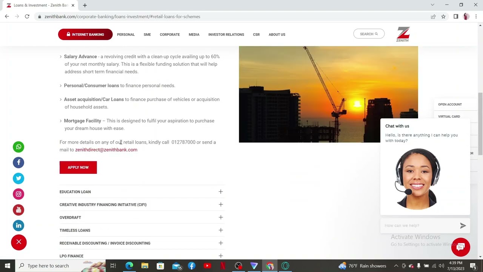
Task: Open the browser side panel icon
Action: [x=456, y=17]
